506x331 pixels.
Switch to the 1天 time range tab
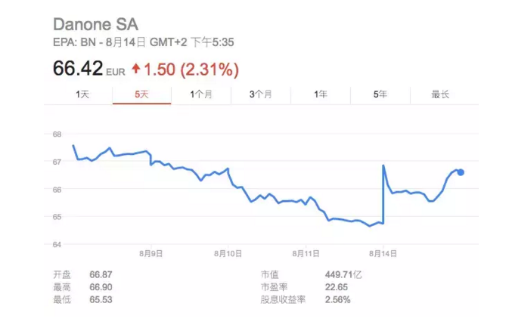(82, 94)
